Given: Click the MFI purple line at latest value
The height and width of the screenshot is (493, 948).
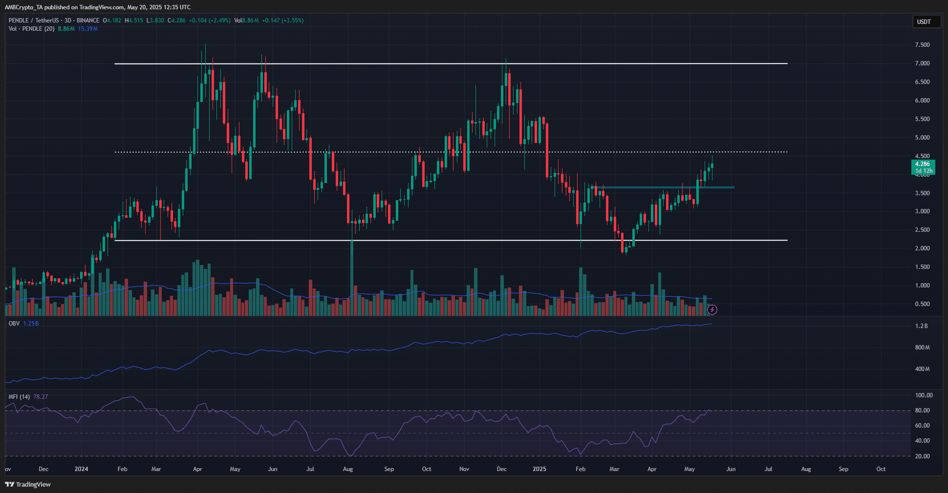Looking at the screenshot, I should click(x=709, y=410).
